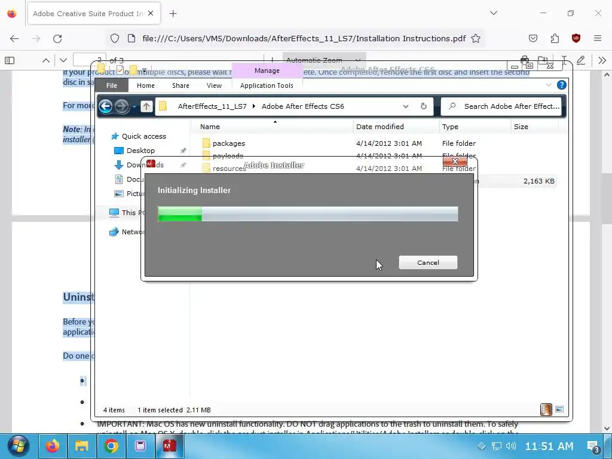Click AfterEffects_11_LS7 in the address breadcrumb

point(212,106)
